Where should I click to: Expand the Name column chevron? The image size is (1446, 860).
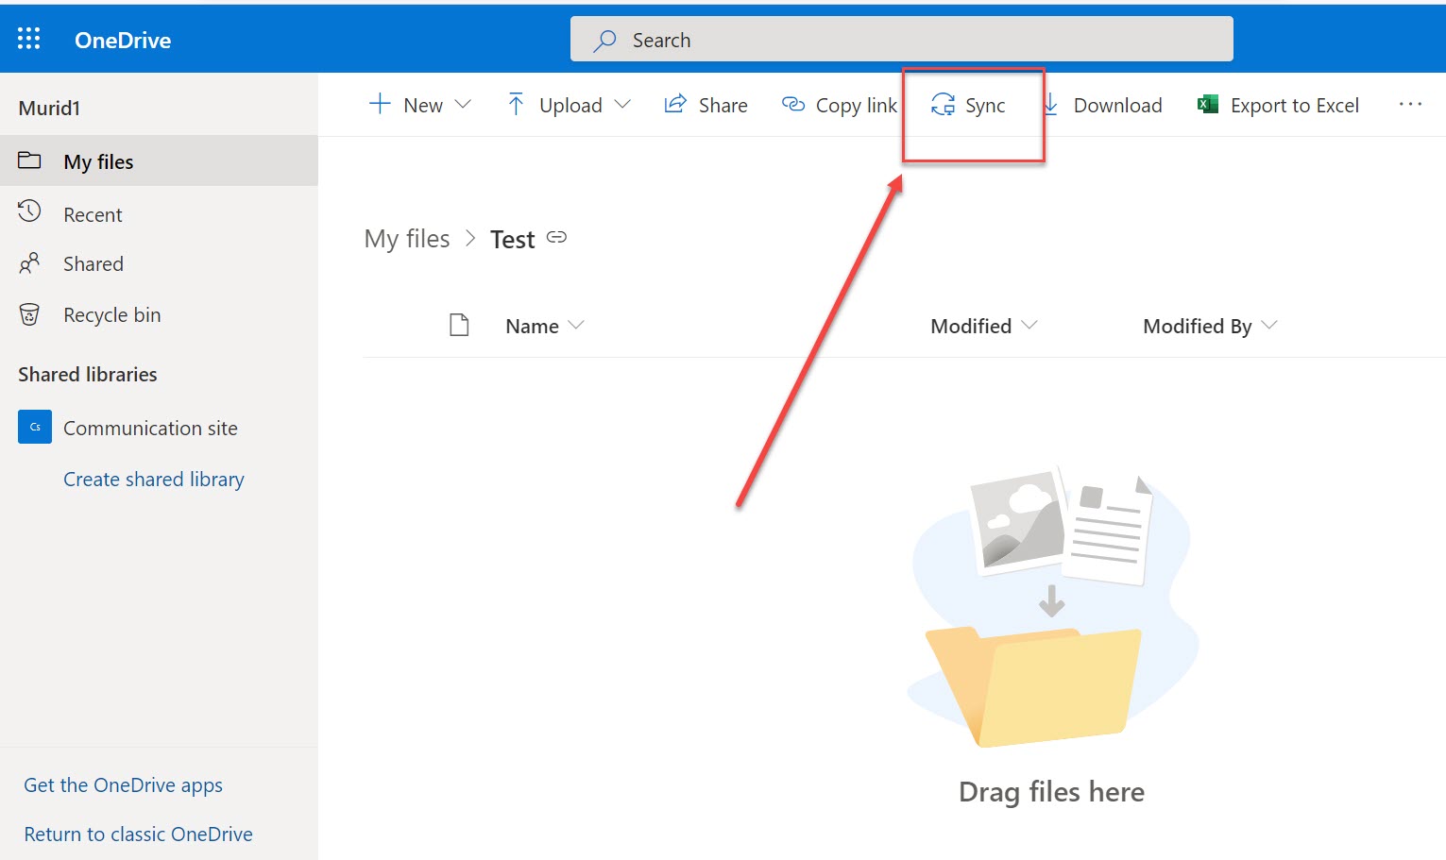pos(576,325)
